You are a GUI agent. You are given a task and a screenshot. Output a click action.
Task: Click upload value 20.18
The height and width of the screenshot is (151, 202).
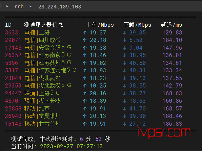coord(98,40)
